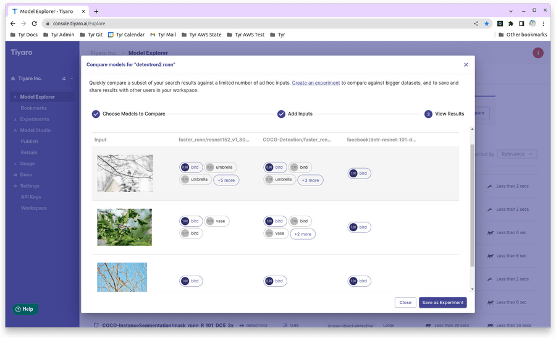Viewport: 556px width, 338px height.
Task: Open Retrain in sidebar
Action: click(x=28, y=153)
